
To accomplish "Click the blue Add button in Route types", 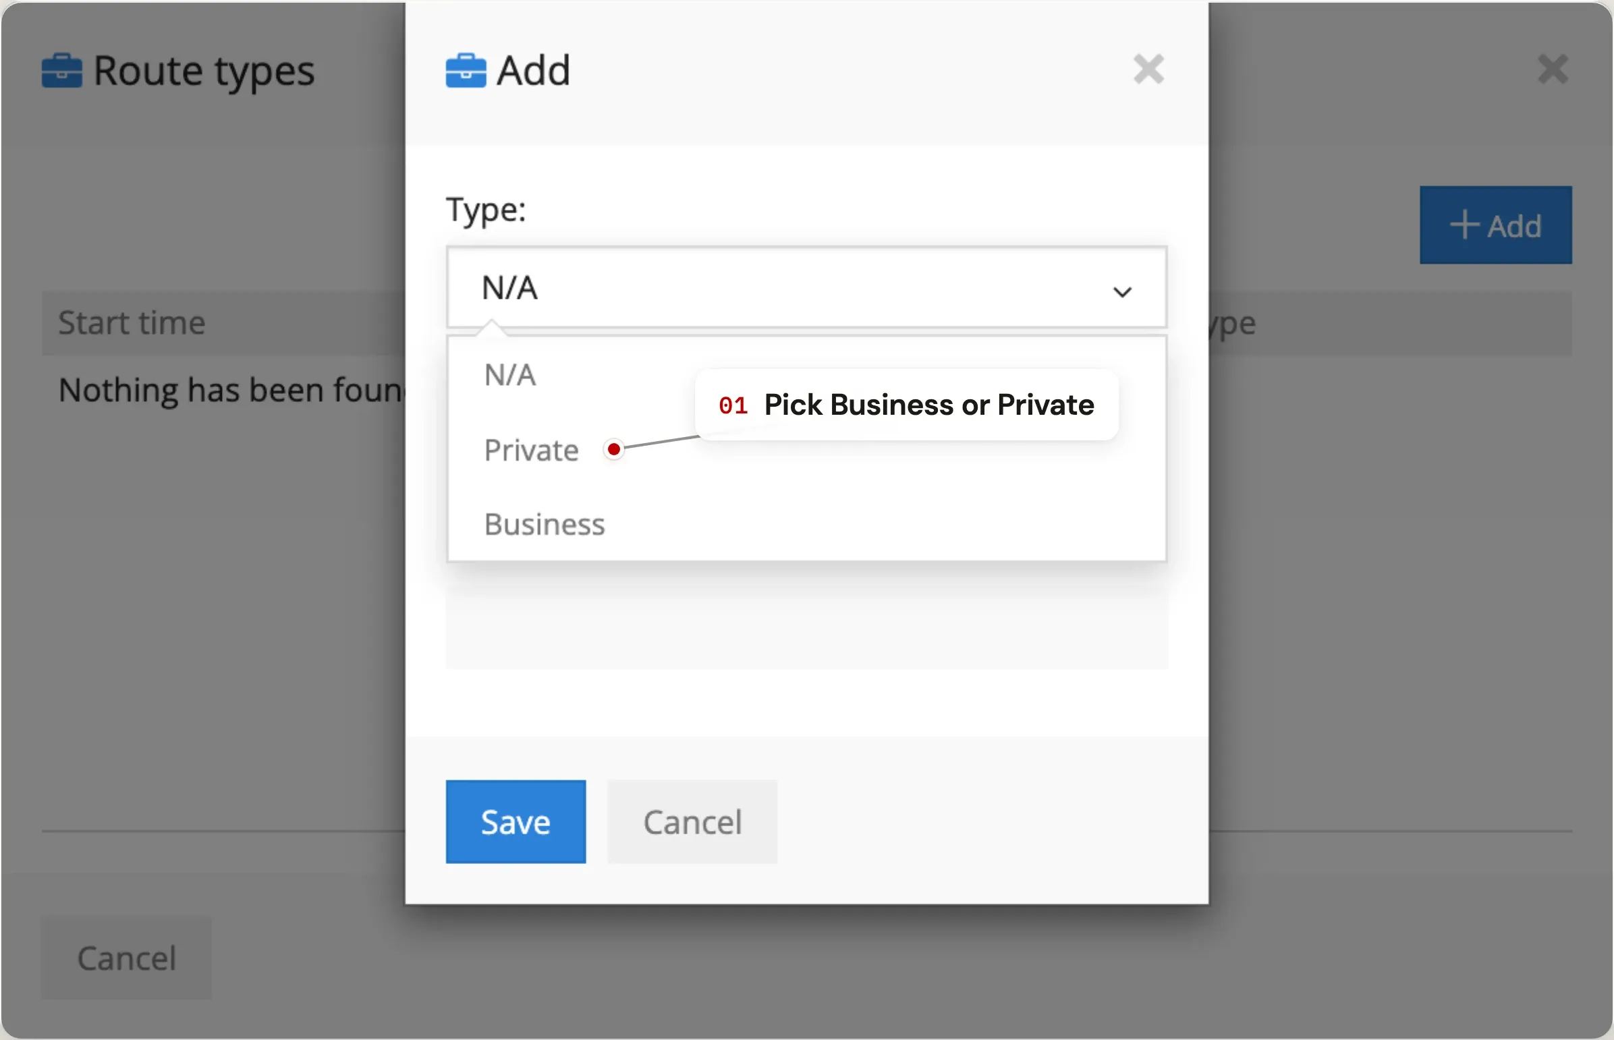I will pyautogui.click(x=1495, y=225).
